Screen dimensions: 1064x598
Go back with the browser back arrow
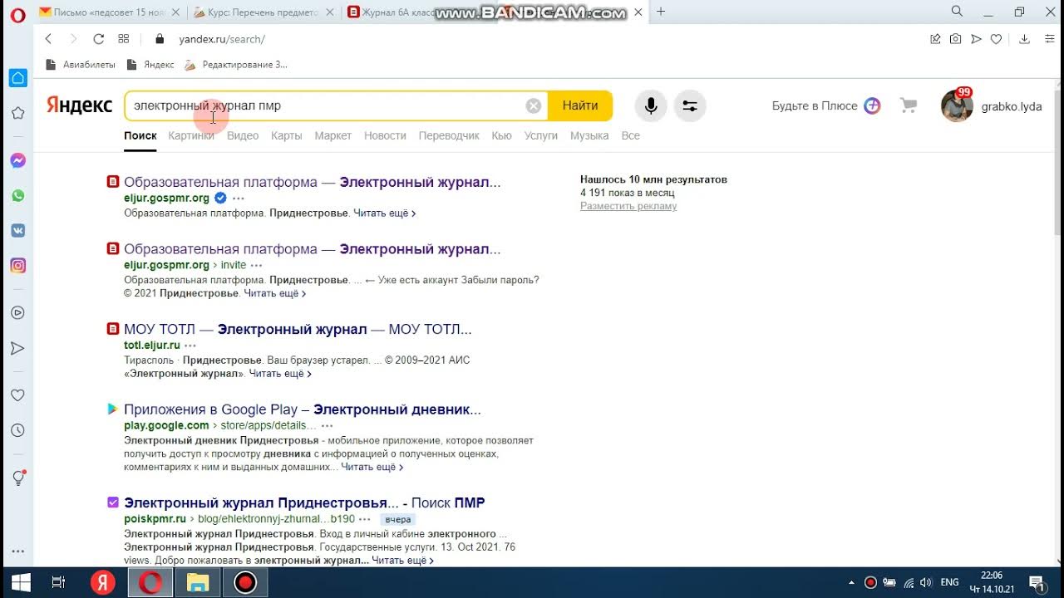click(x=48, y=39)
